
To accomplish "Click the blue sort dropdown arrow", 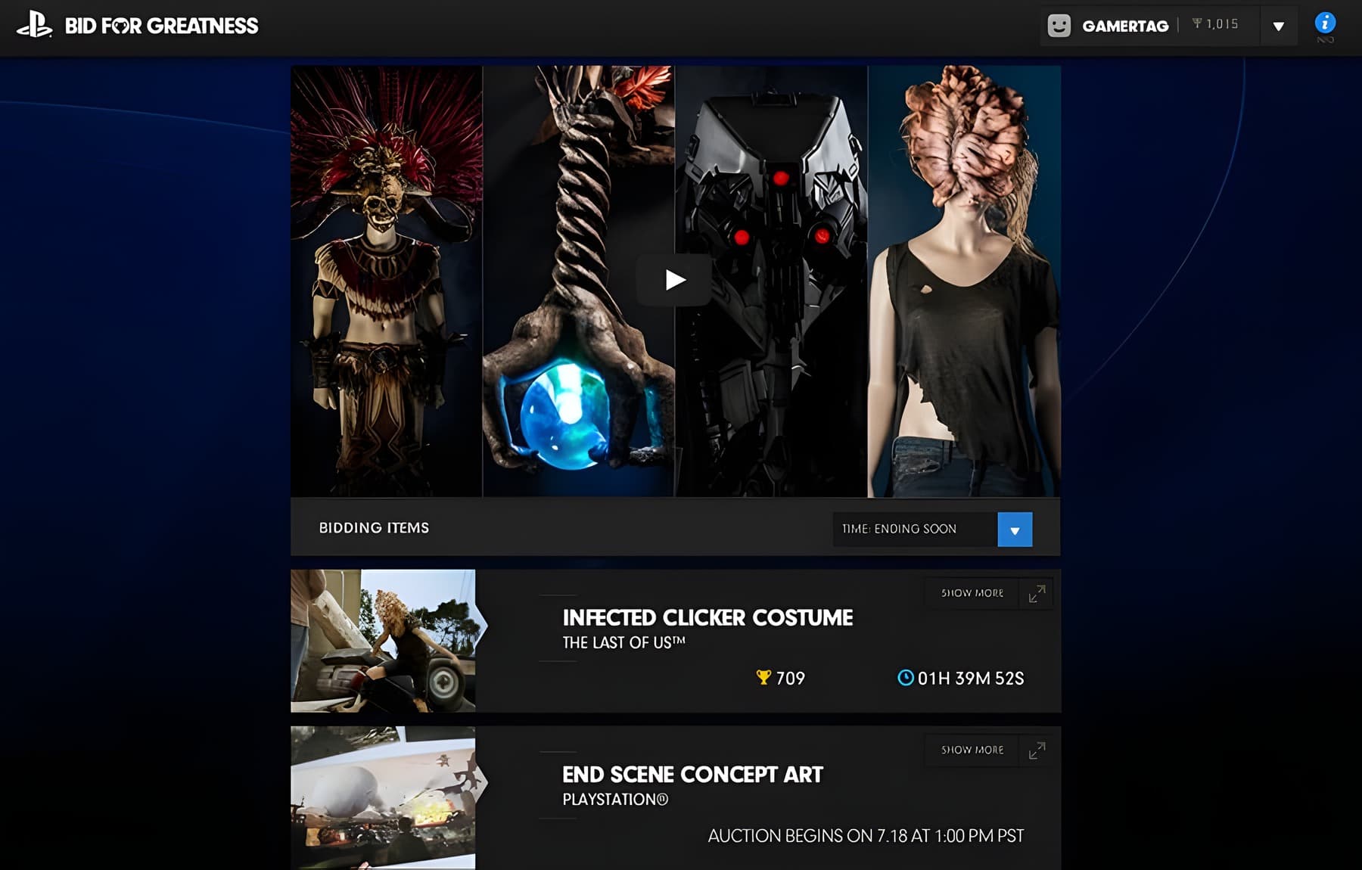I will pos(1015,530).
